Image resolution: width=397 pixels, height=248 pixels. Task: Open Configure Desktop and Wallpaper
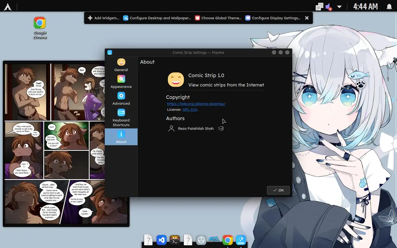[x=157, y=18]
